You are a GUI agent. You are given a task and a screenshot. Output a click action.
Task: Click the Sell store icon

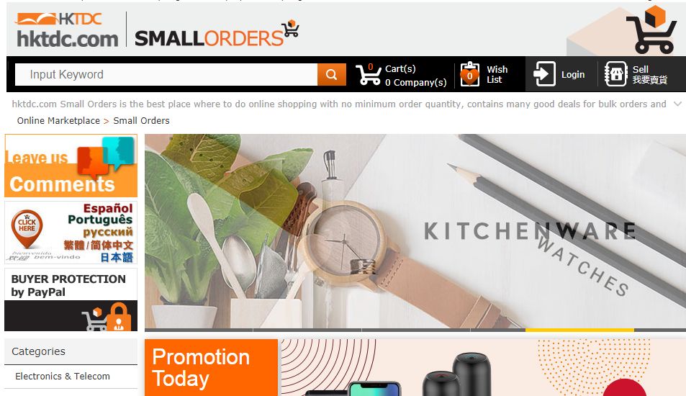615,74
